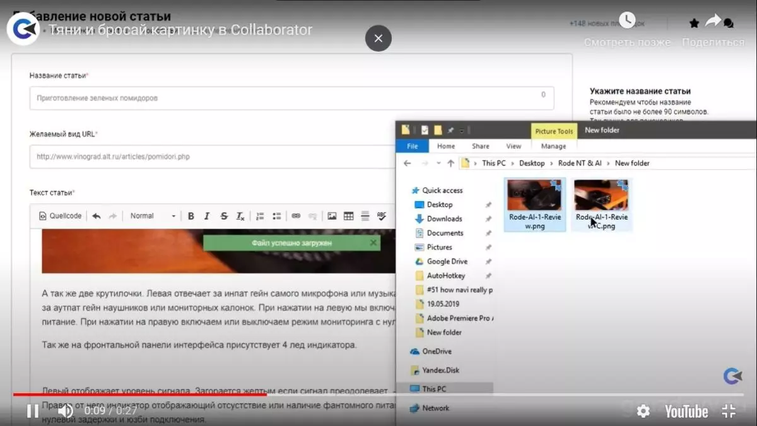Seek on the red video progress bar

[140, 394]
